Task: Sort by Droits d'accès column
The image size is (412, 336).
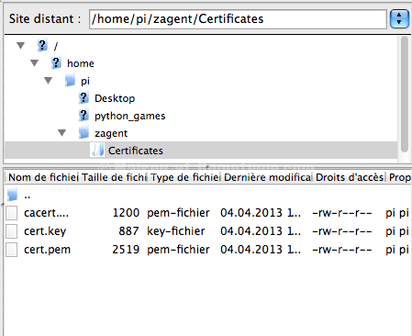Action: click(350, 177)
